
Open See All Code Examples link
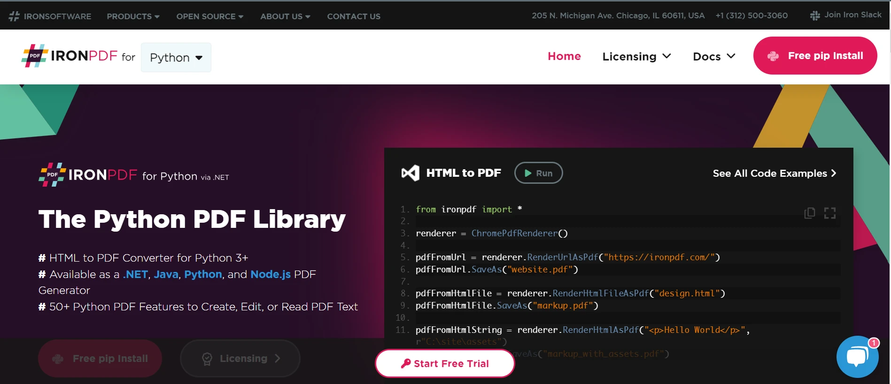775,173
